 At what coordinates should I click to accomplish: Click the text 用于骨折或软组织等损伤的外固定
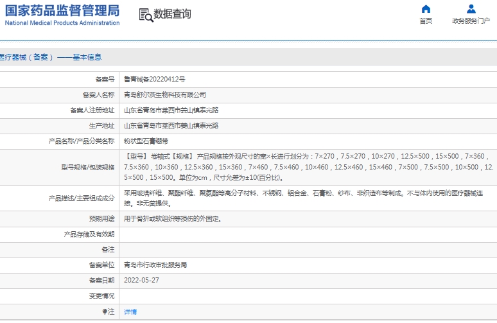[173, 219]
